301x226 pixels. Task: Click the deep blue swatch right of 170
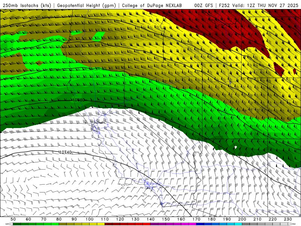click(x=200, y=224)
